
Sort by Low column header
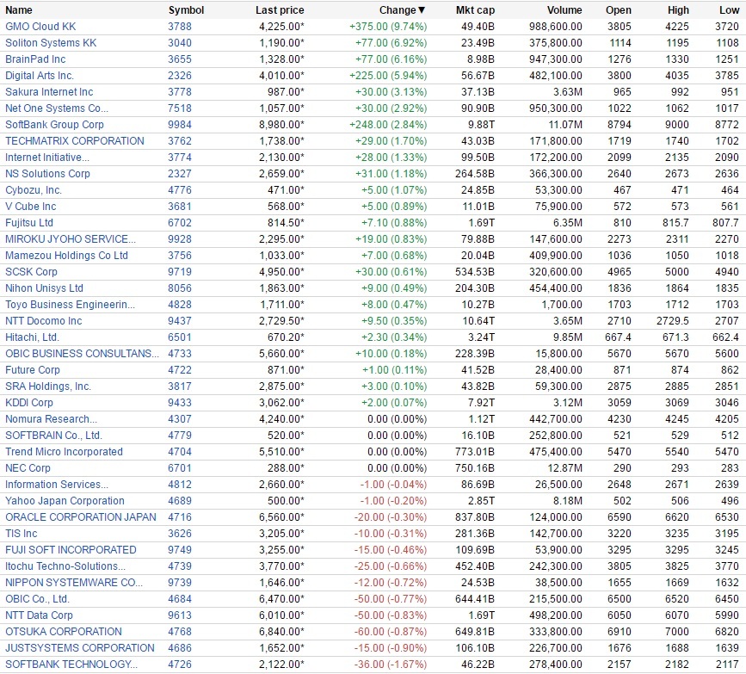tap(729, 10)
